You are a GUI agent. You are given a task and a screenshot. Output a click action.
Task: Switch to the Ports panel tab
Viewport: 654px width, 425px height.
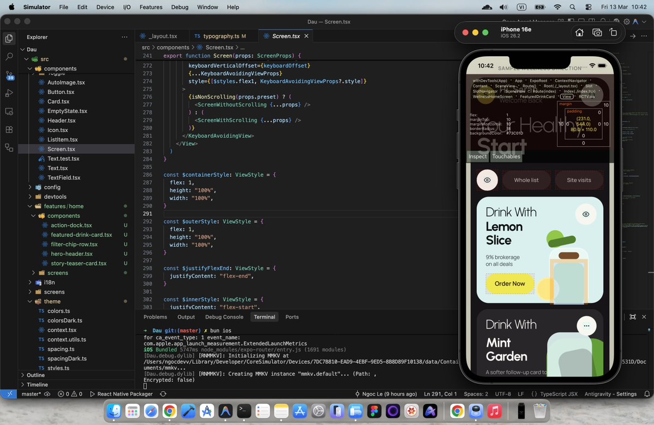coord(292,317)
